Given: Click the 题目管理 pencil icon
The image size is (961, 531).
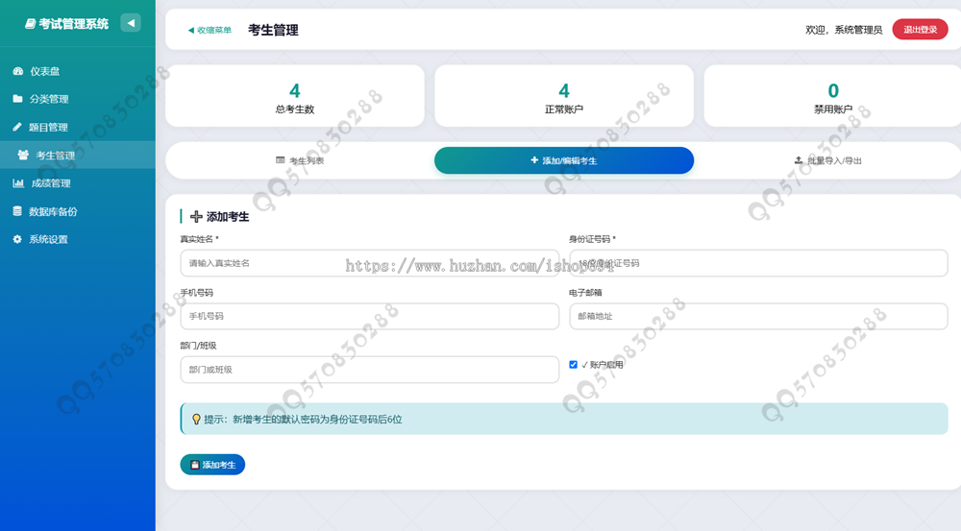Looking at the screenshot, I should pos(17,127).
